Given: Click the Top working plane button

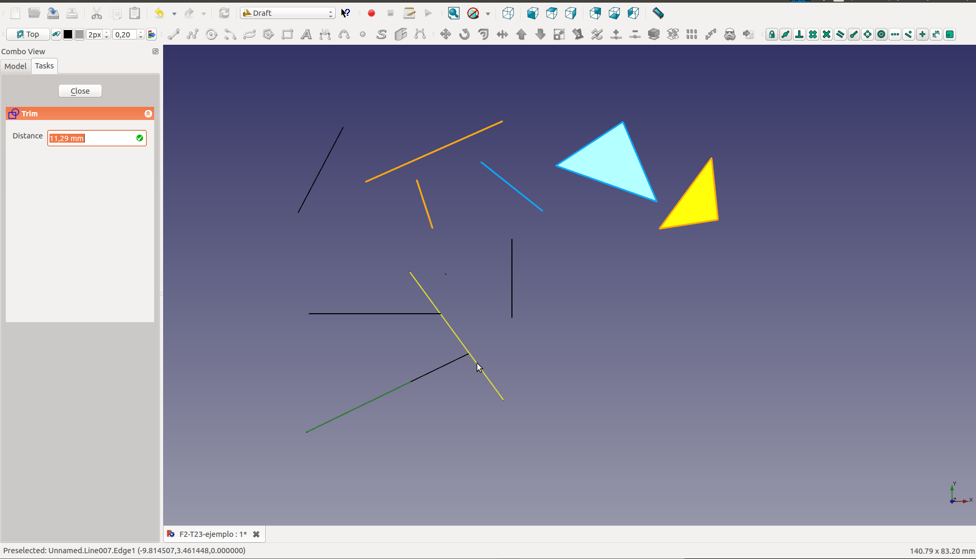Looking at the screenshot, I should 28,35.
